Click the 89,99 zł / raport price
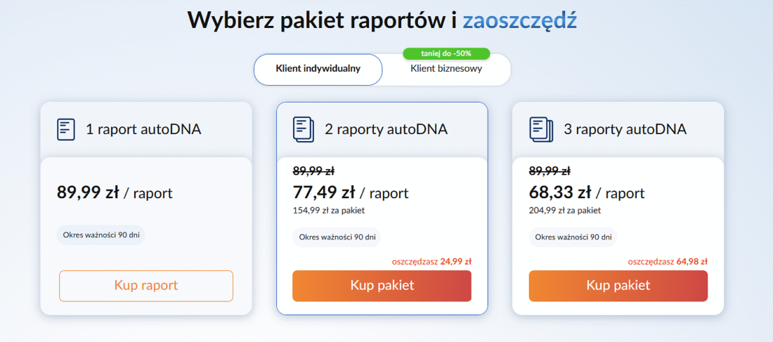Viewport: 773px width, 342px height. 114,192
